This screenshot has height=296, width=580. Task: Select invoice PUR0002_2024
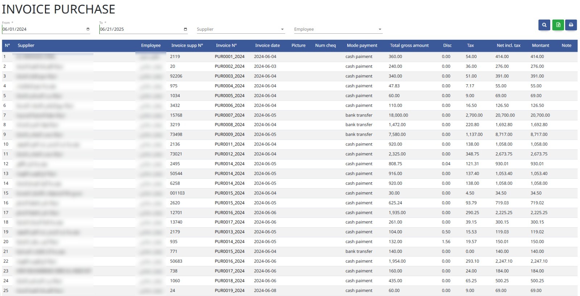[229, 67]
